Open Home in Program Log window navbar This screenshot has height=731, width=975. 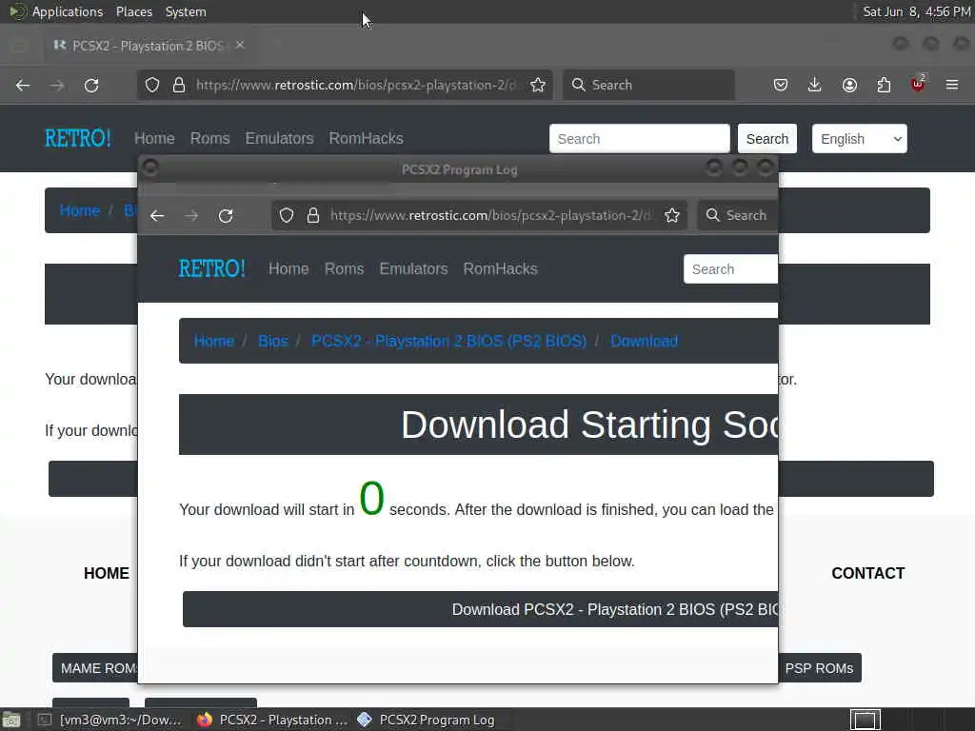pos(289,268)
